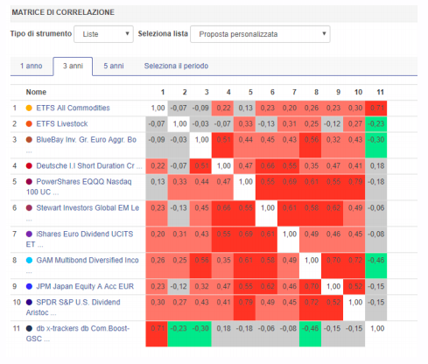Viewport: 428px width, 364px height.
Task: Click red dot beside Deutsche I.I Short Duration
Action: [x=29, y=166]
